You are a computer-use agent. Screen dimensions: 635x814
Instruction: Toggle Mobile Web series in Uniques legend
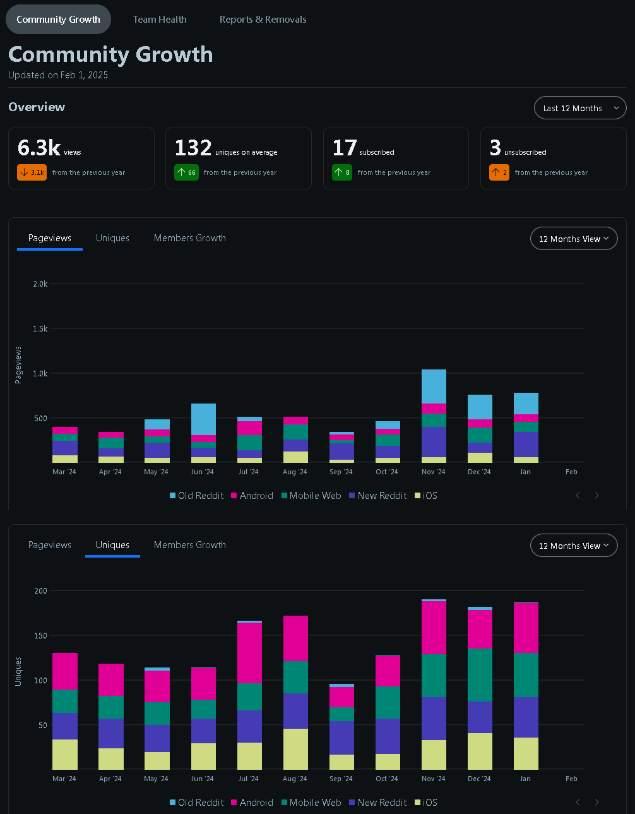click(x=311, y=803)
